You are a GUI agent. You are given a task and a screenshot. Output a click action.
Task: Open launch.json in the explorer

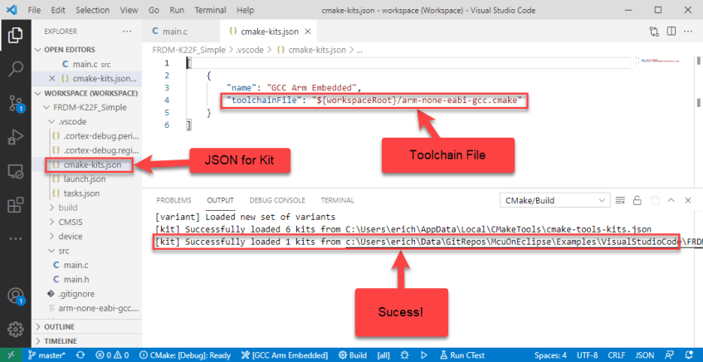84,179
